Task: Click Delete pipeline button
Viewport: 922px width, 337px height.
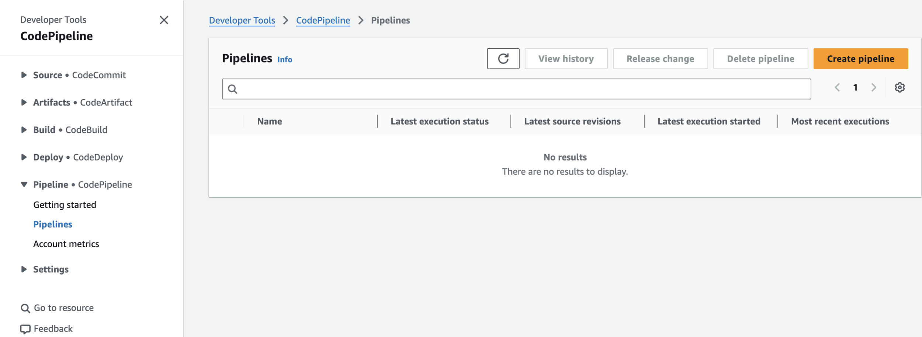Action: pos(760,59)
